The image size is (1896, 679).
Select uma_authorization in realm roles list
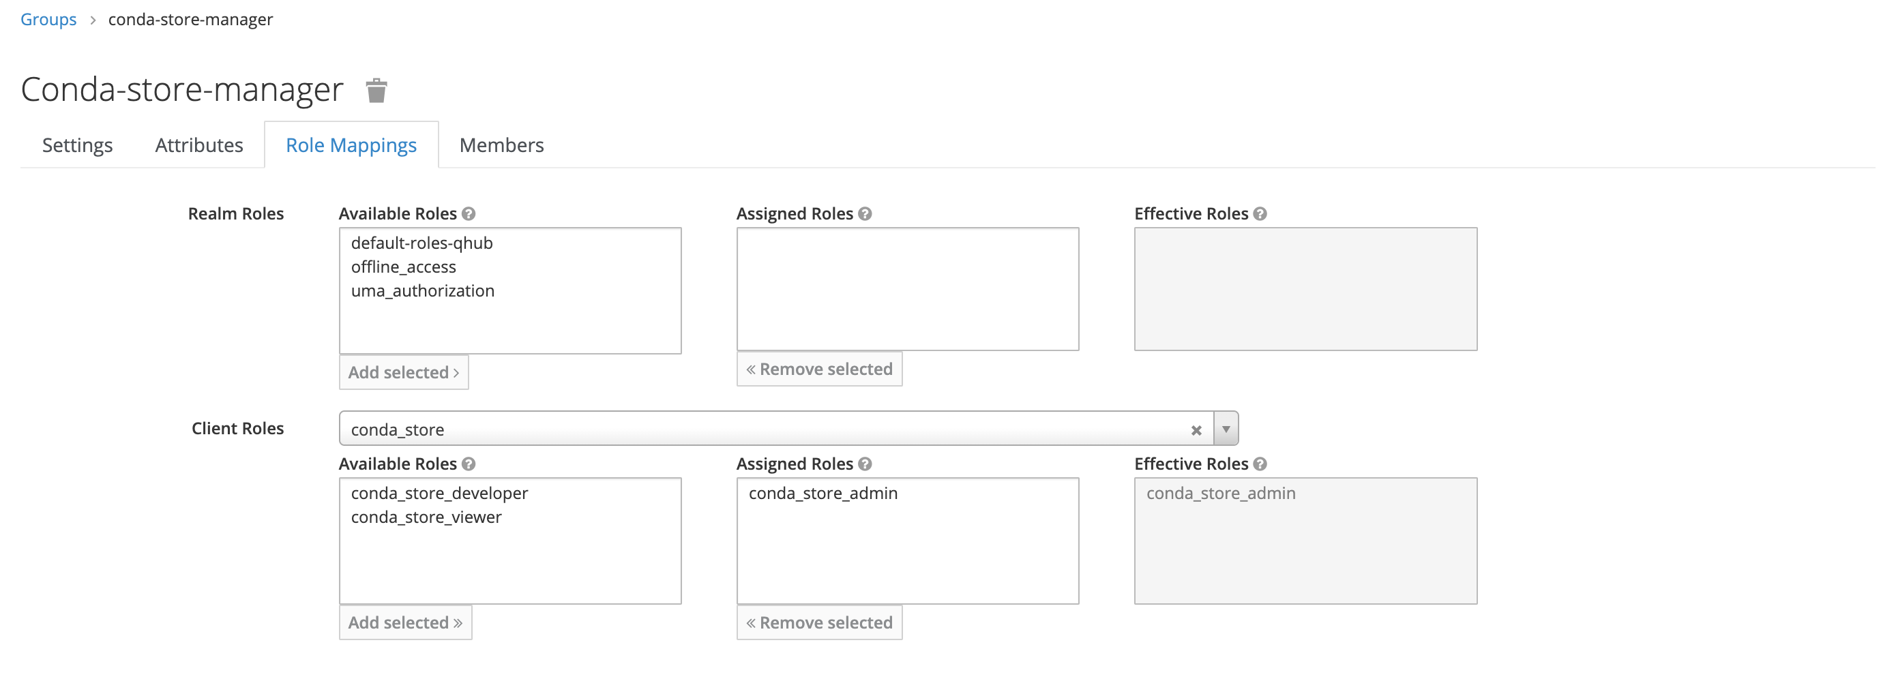[421, 290]
